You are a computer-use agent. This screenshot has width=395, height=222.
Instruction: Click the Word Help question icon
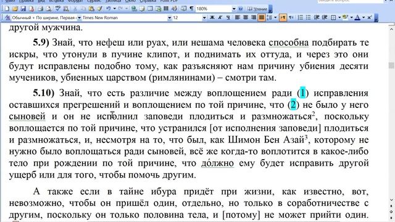tap(241, 9)
